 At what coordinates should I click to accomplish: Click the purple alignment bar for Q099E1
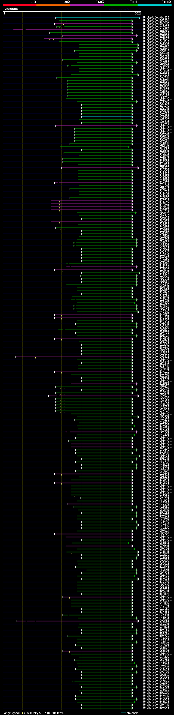[78, 621]
